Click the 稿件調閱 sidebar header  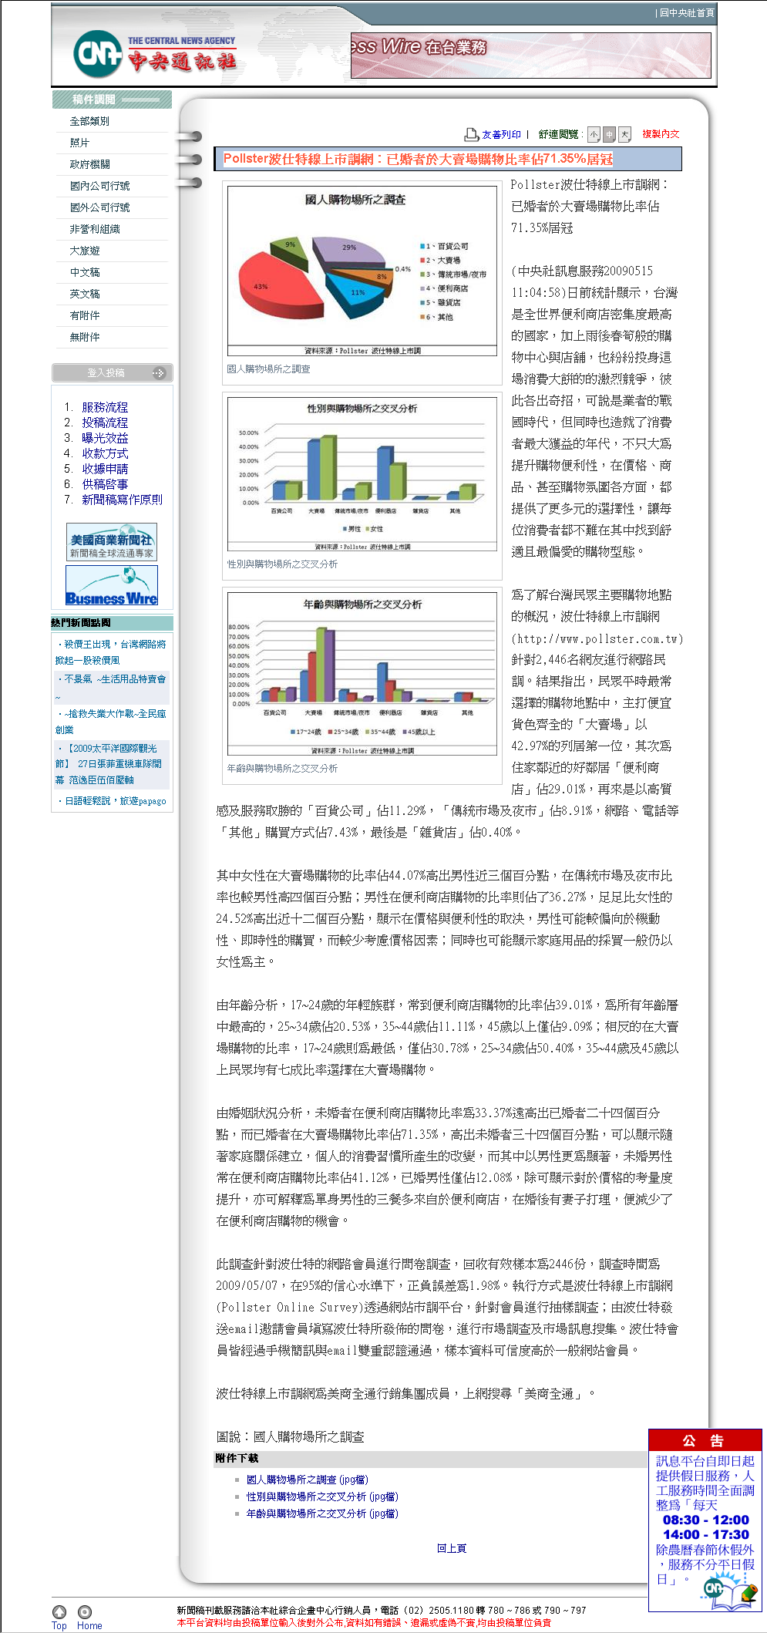pyautogui.click(x=112, y=99)
